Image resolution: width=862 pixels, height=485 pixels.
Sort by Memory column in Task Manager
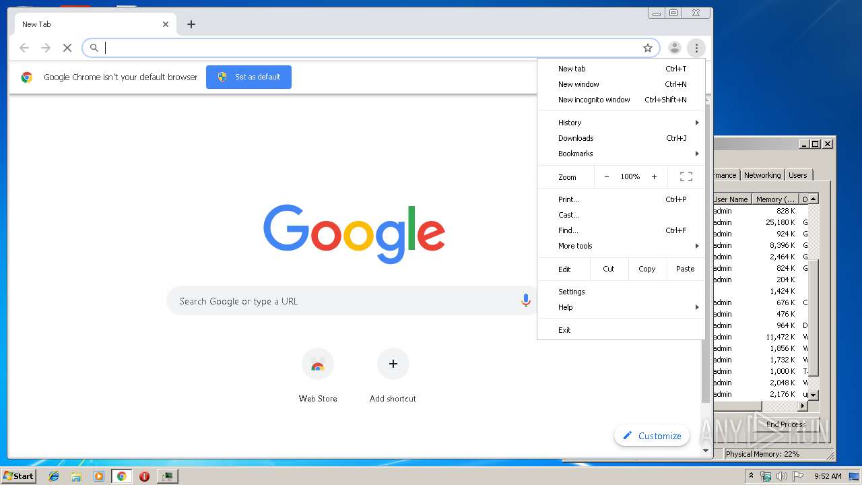click(775, 199)
